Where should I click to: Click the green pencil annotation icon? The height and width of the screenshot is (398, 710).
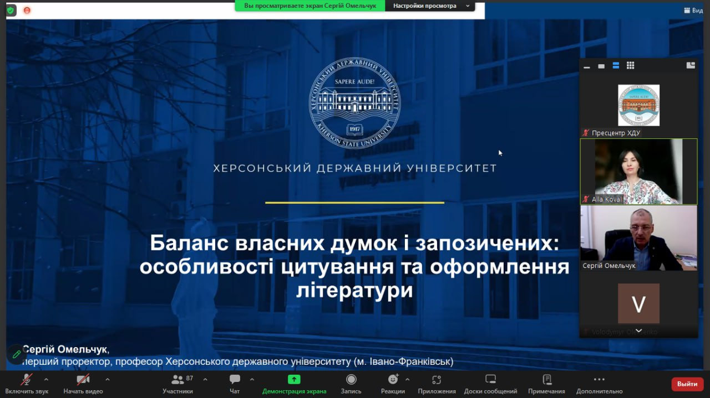coord(16,354)
